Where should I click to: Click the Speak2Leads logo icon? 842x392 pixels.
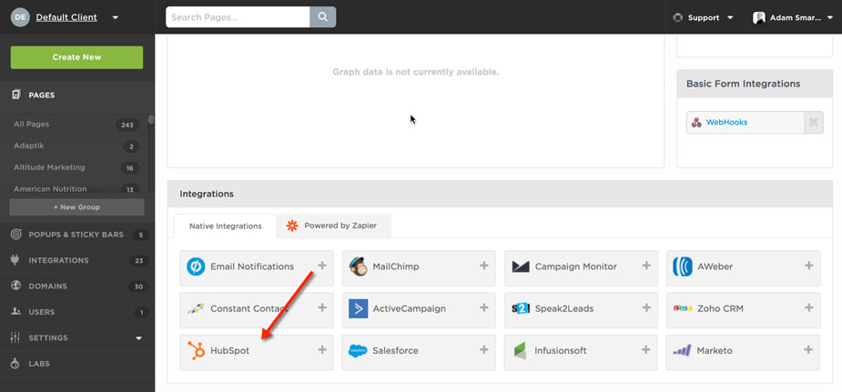[521, 309]
